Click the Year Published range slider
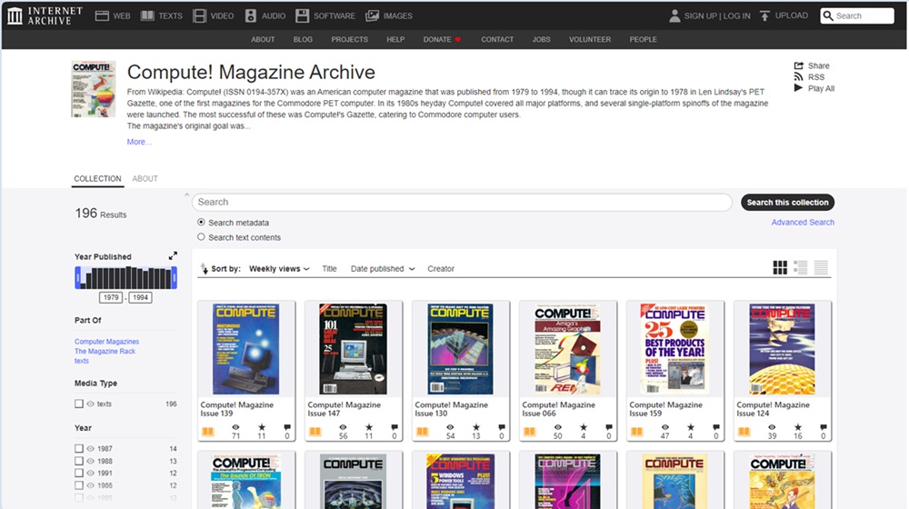The height and width of the screenshot is (509, 909). click(x=125, y=278)
